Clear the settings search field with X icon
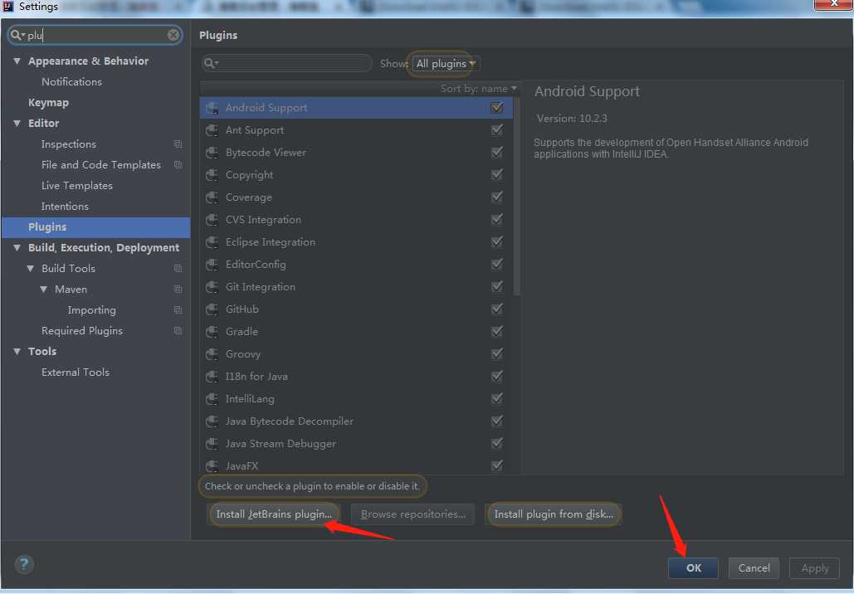854x594 pixels. pyautogui.click(x=173, y=35)
